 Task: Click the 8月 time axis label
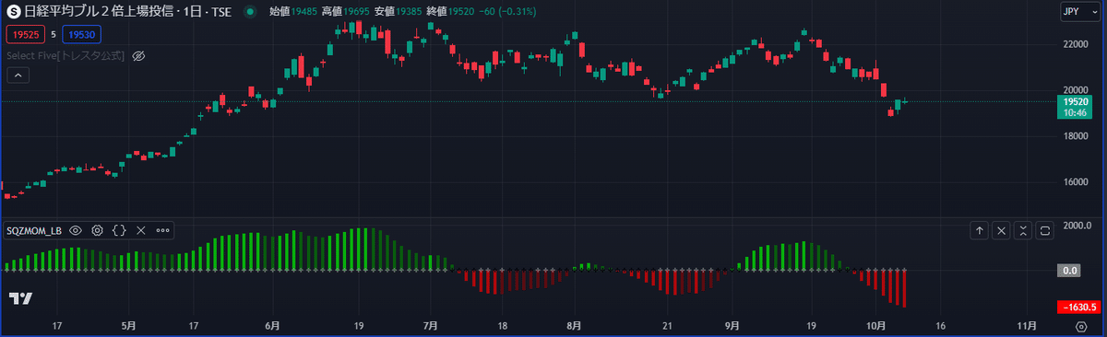point(574,326)
